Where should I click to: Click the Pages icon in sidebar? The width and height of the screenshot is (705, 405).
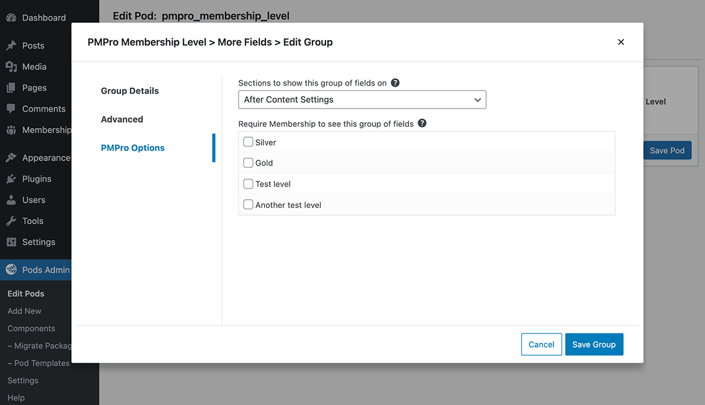click(11, 87)
